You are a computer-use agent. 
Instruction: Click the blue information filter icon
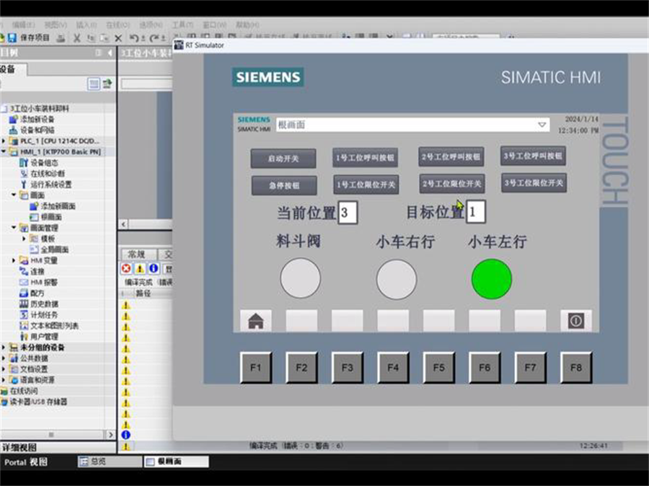click(x=154, y=268)
